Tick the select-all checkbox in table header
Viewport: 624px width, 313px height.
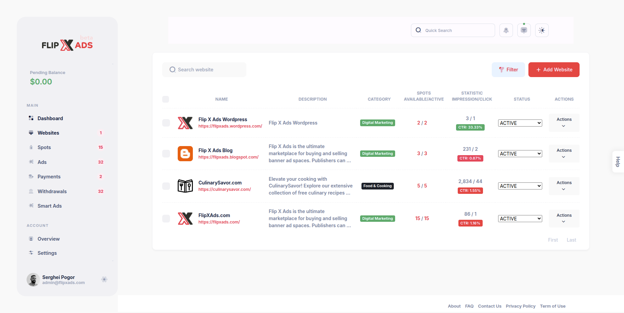click(x=166, y=99)
